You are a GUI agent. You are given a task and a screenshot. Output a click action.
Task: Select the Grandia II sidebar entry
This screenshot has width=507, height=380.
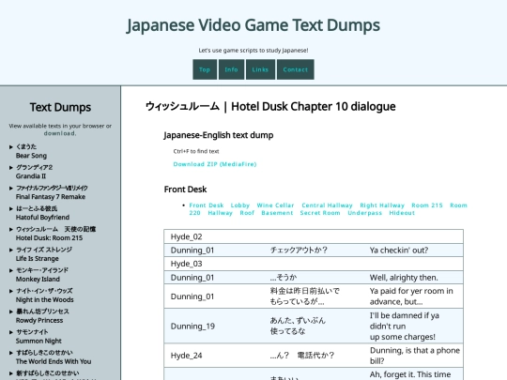35,172
